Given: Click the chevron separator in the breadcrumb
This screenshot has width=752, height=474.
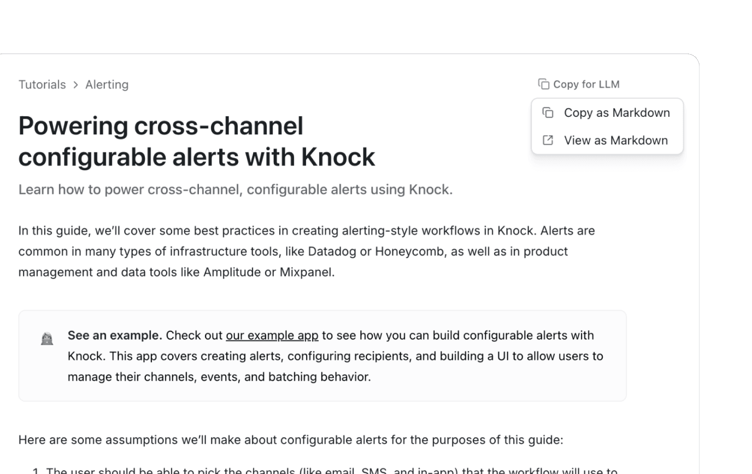Looking at the screenshot, I should [x=75, y=85].
